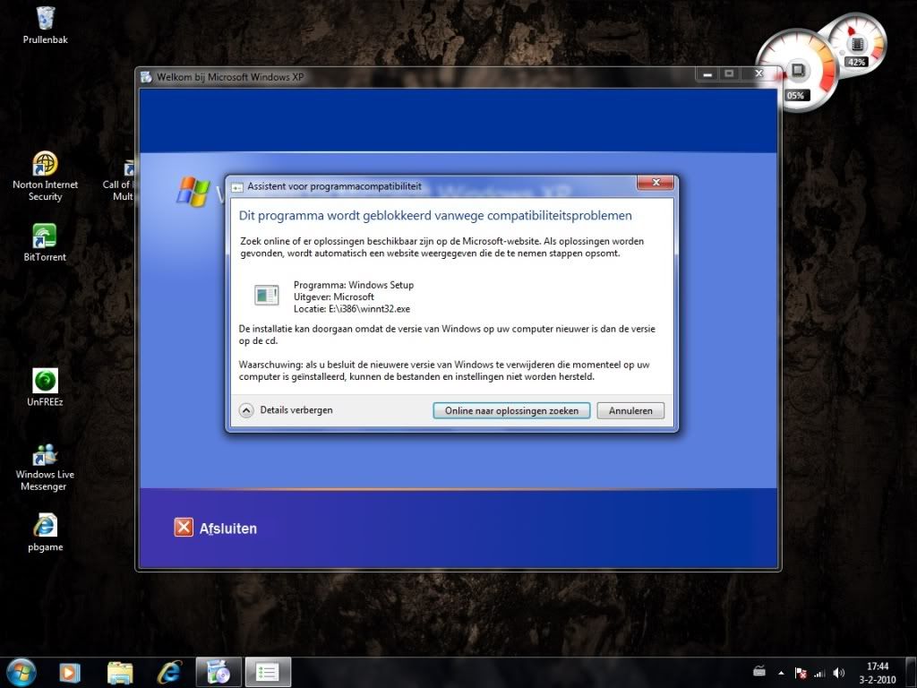
Task: Click the text 'Locatie: E:\i386\winnt32.exe'
Action: (351, 309)
